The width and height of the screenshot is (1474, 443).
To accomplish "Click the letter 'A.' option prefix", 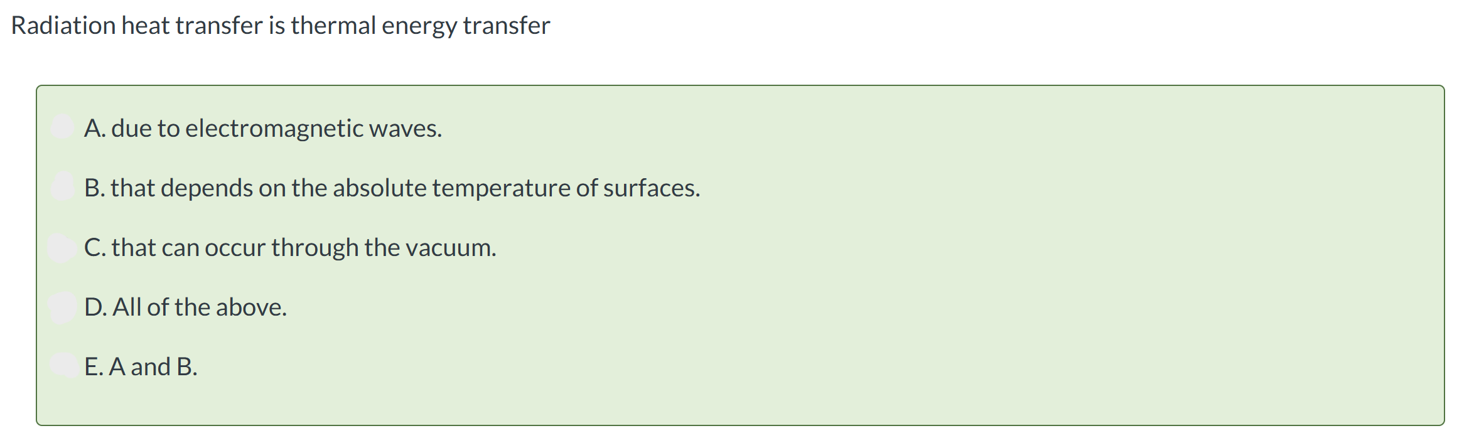I will point(94,128).
